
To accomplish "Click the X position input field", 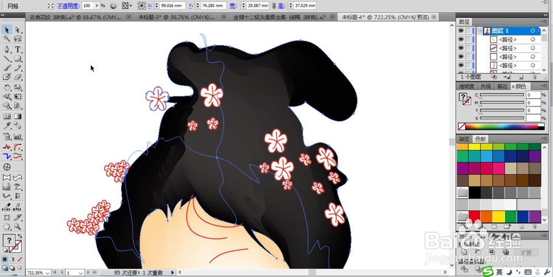I will pos(173,6).
